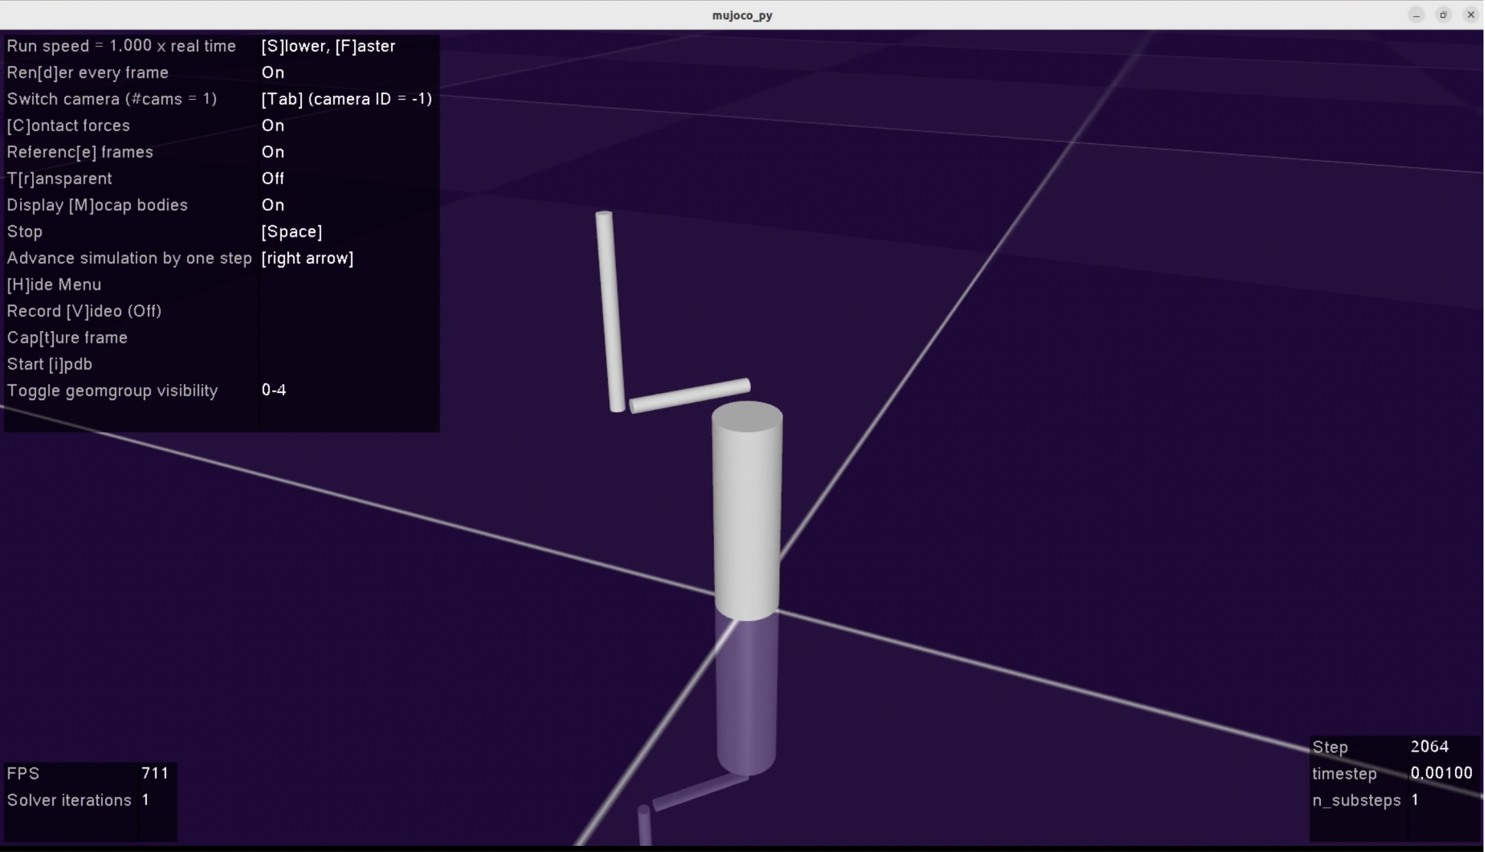Click the "Record [V]ideo (Off)" entry
The width and height of the screenshot is (1485, 852).
(x=84, y=311)
